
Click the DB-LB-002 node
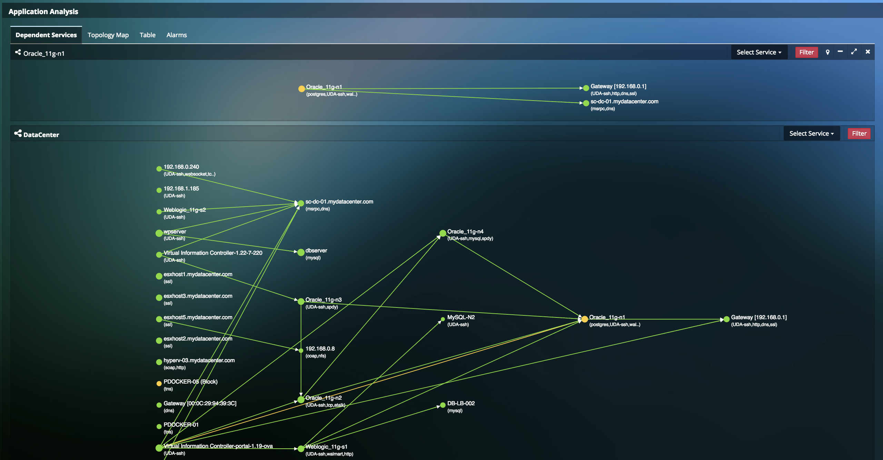pyautogui.click(x=443, y=405)
